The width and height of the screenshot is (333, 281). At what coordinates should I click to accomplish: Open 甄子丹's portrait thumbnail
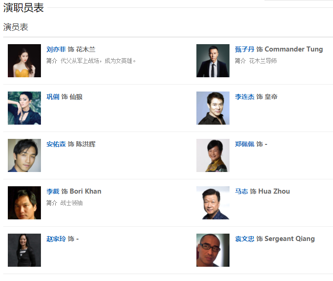[213, 61]
